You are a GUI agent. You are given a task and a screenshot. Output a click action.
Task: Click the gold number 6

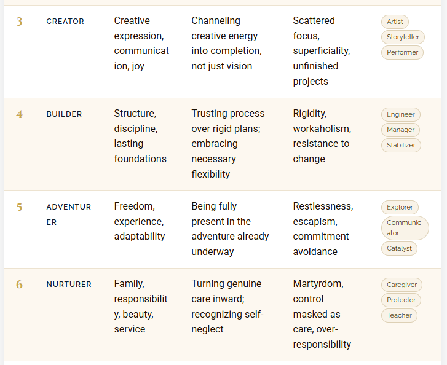tap(19, 285)
